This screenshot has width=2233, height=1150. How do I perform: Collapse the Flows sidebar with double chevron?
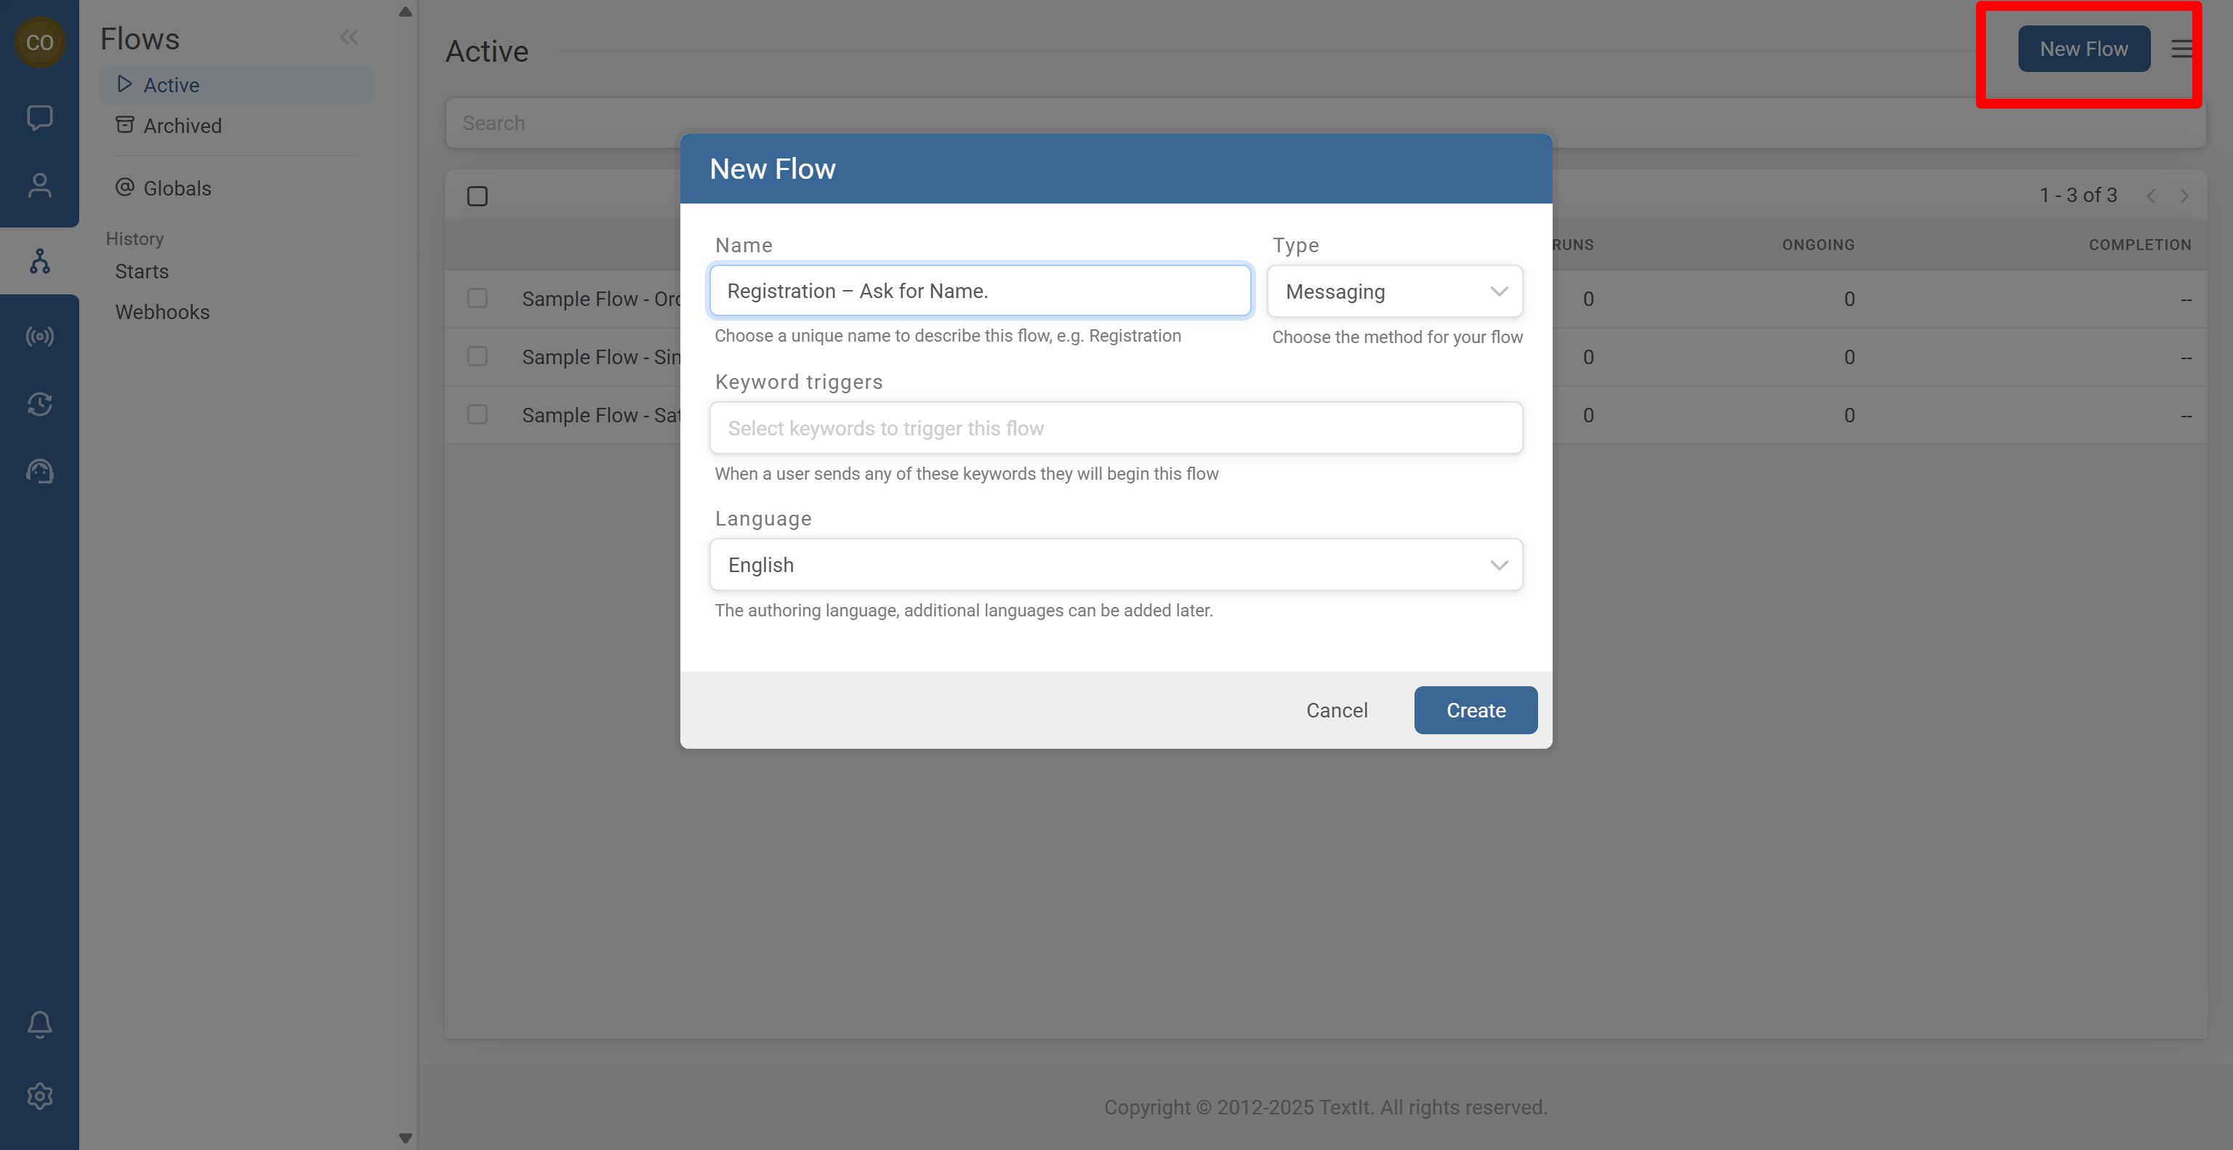348,37
